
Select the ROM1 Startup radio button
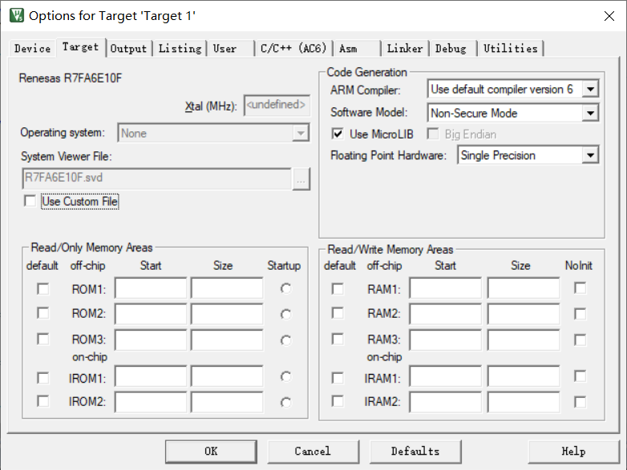[x=286, y=288]
